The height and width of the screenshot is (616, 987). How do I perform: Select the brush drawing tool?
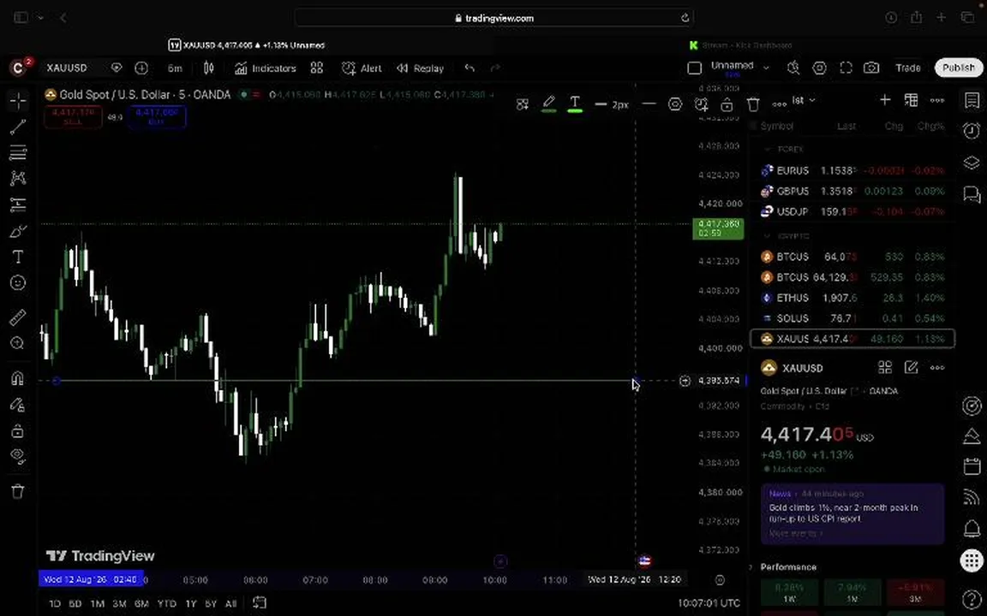pos(18,231)
